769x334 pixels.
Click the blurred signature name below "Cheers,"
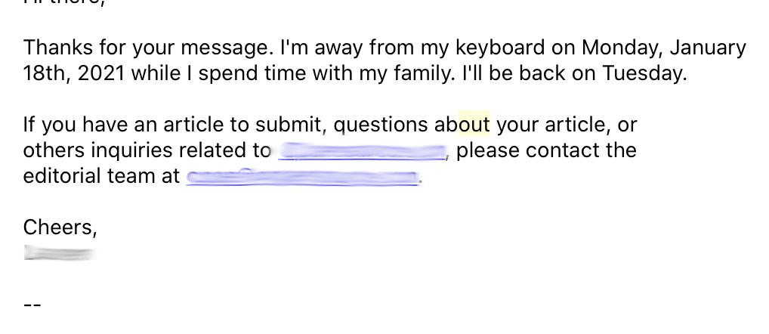[57, 252]
